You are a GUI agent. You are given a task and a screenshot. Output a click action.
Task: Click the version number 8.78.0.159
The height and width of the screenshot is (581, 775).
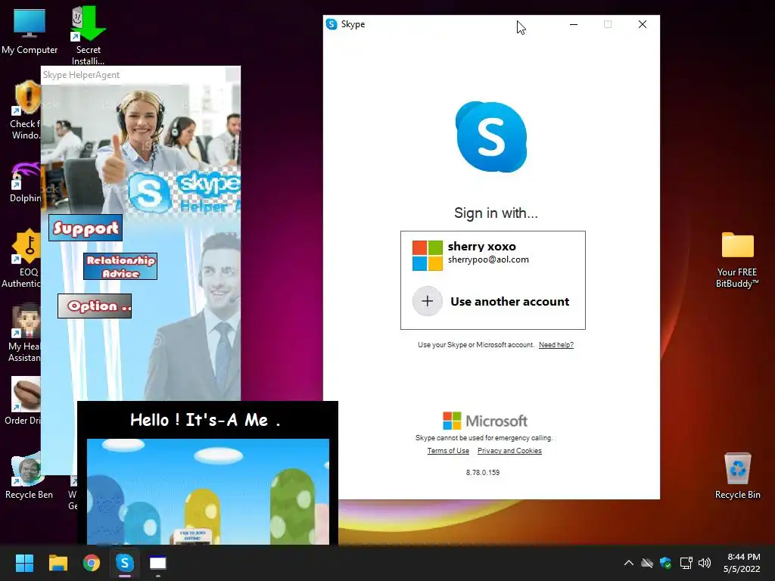483,472
